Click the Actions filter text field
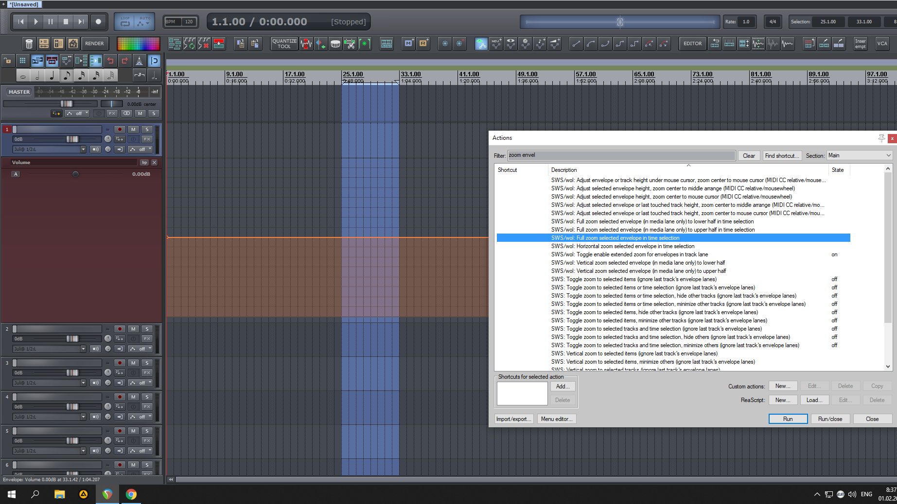897x504 pixels. (621, 155)
